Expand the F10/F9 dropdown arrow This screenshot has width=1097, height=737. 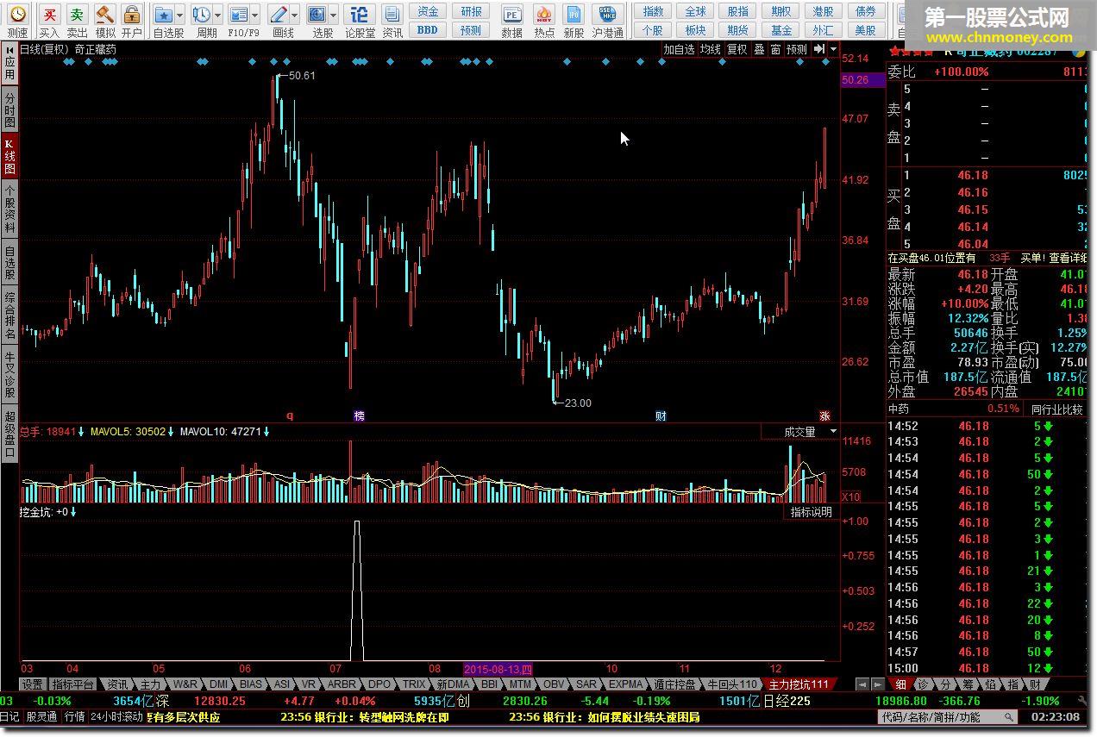(254, 15)
